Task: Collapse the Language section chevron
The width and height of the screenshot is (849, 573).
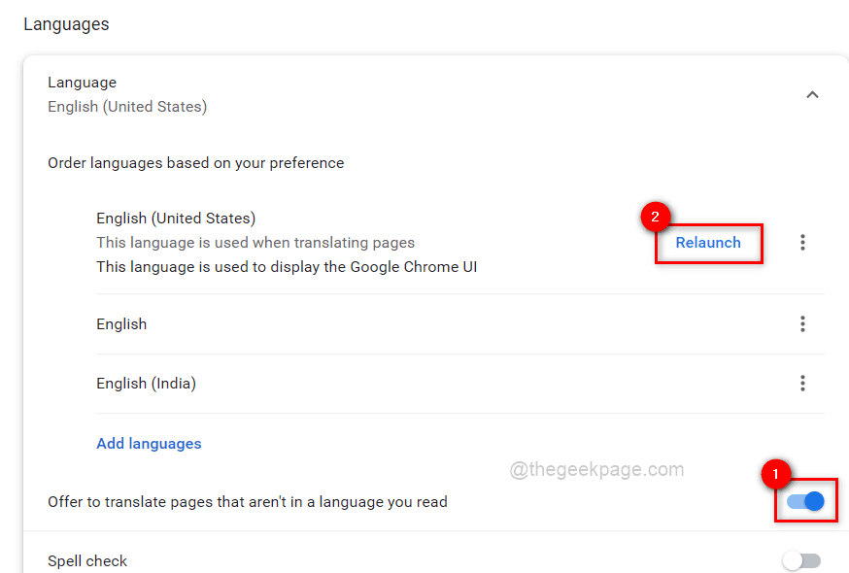Action: click(x=812, y=94)
